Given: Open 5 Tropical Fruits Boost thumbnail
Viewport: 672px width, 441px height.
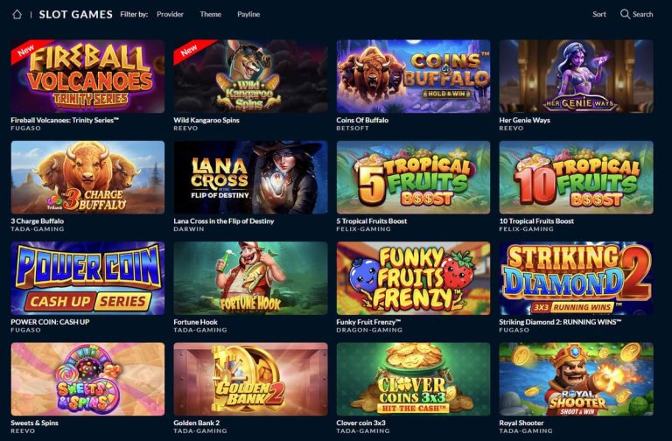Looking at the screenshot, I should 413,178.
